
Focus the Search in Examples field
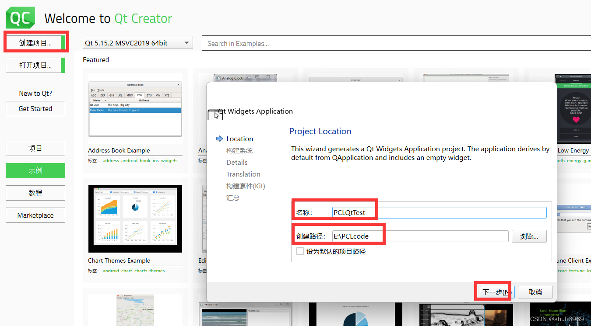pos(396,43)
